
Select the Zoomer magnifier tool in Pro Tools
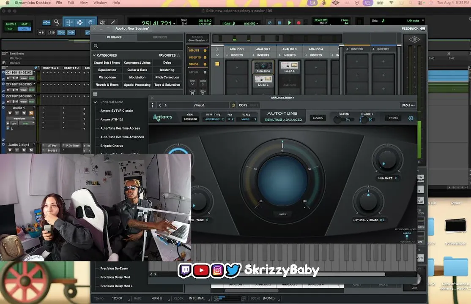coord(57,22)
